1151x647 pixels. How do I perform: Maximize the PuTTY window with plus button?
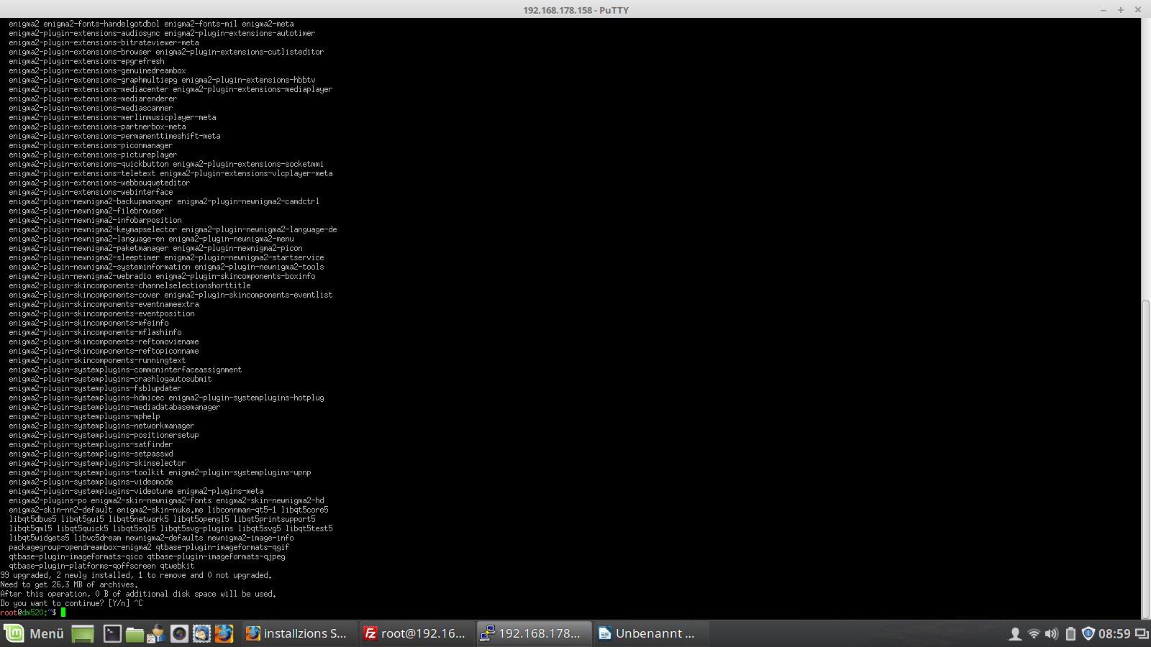[x=1120, y=9]
